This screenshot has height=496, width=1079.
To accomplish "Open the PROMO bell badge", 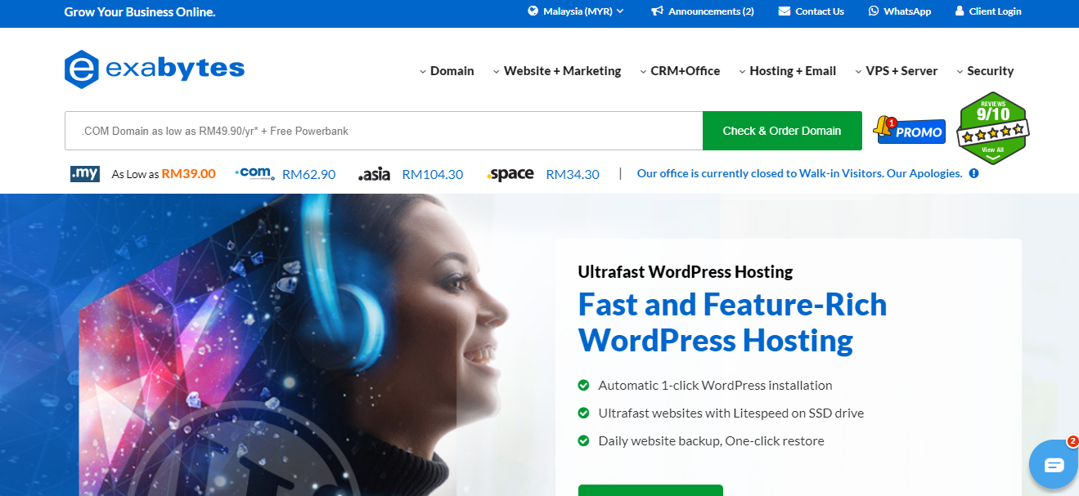I will tap(909, 130).
